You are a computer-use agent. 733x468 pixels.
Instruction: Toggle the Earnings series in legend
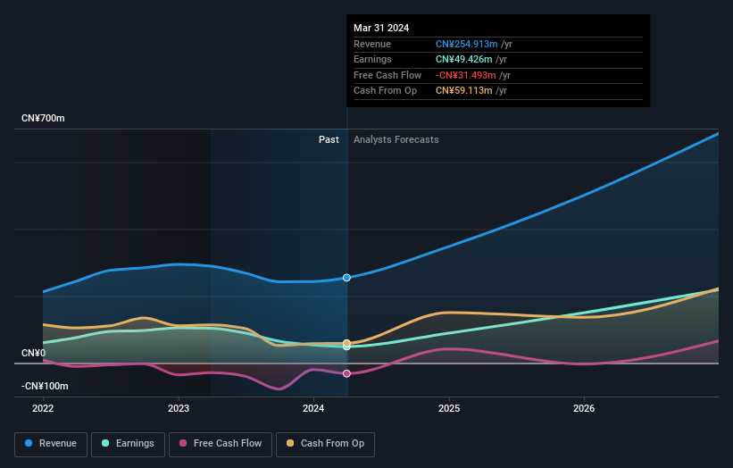(x=128, y=443)
